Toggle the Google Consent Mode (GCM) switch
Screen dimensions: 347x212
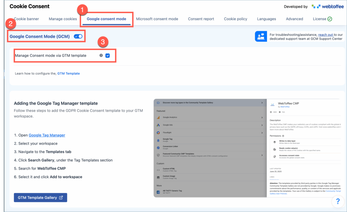click(x=78, y=36)
